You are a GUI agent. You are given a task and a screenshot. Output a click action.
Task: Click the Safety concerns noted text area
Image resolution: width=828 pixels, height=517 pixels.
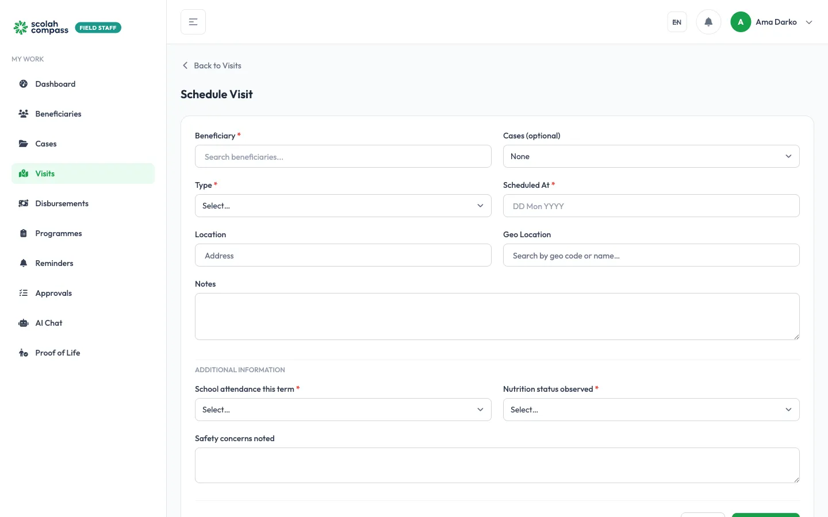tap(497, 465)
